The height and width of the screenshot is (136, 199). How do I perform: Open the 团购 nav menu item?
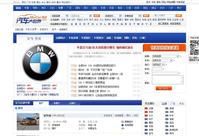click(78, 8)
